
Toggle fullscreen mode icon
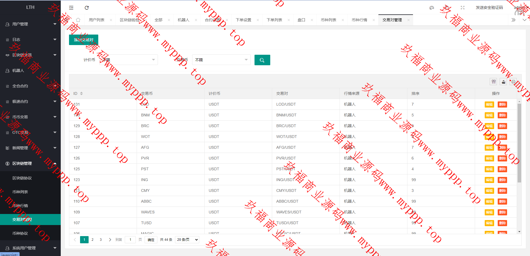463,8
